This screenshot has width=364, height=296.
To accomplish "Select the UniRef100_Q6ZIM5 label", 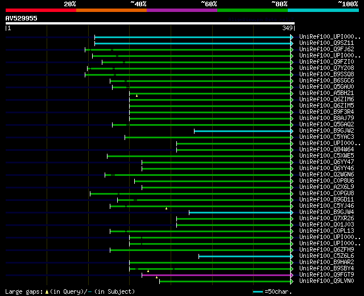I will (326, 106).
